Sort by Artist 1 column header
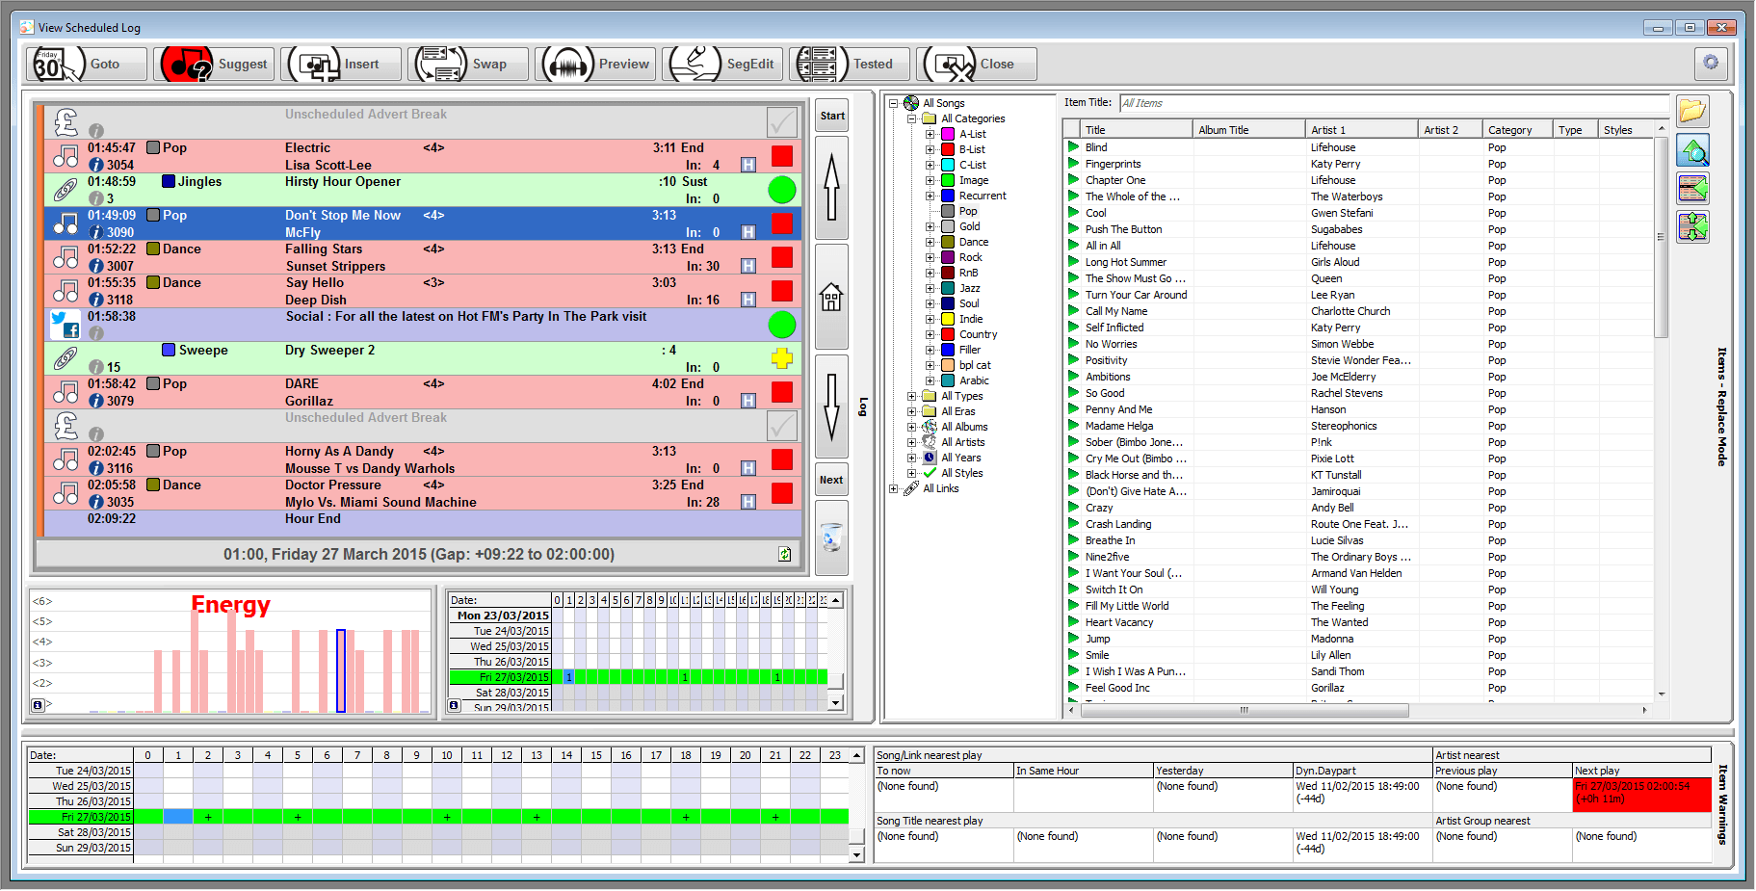This screenshot has height=891, width=1756. point(1359,130)
